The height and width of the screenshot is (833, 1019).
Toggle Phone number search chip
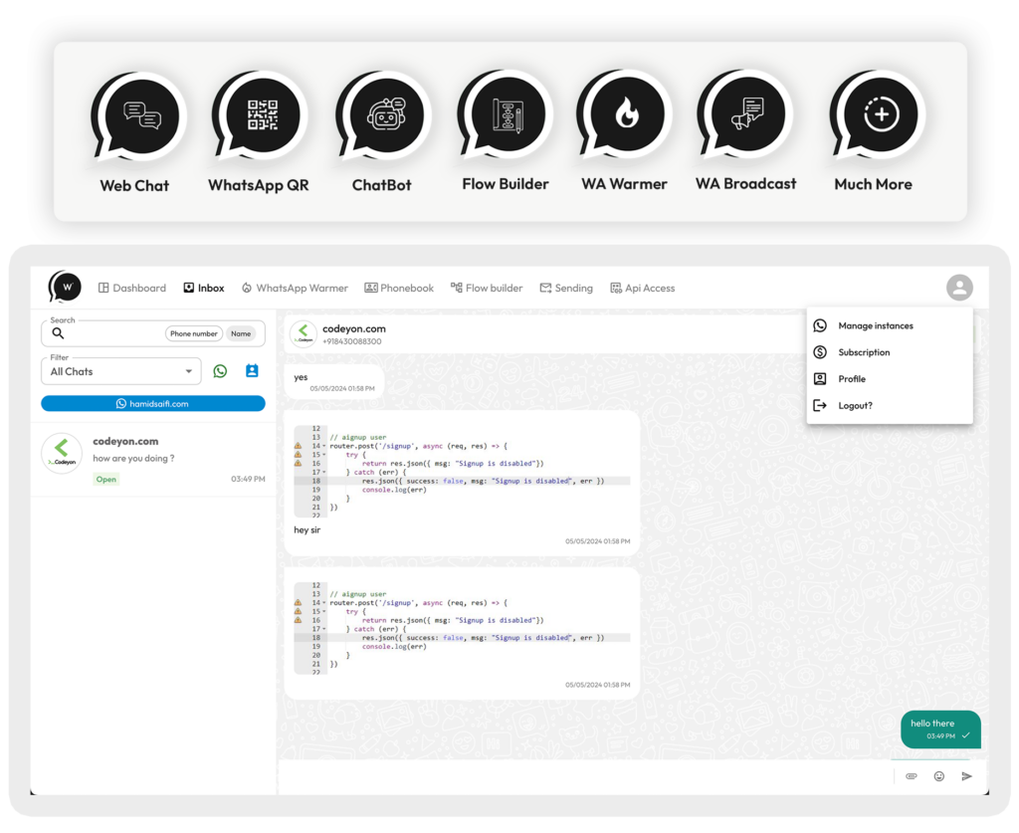coord(193,333)
